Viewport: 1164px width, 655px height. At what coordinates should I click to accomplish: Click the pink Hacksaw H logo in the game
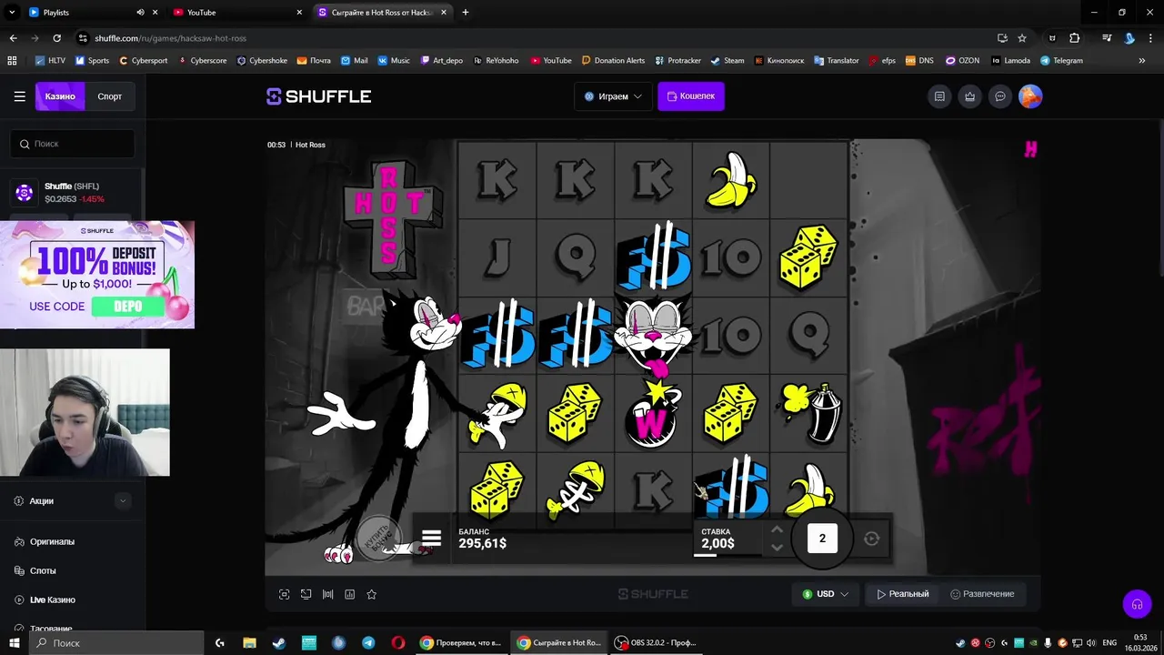coord(1030,149)
